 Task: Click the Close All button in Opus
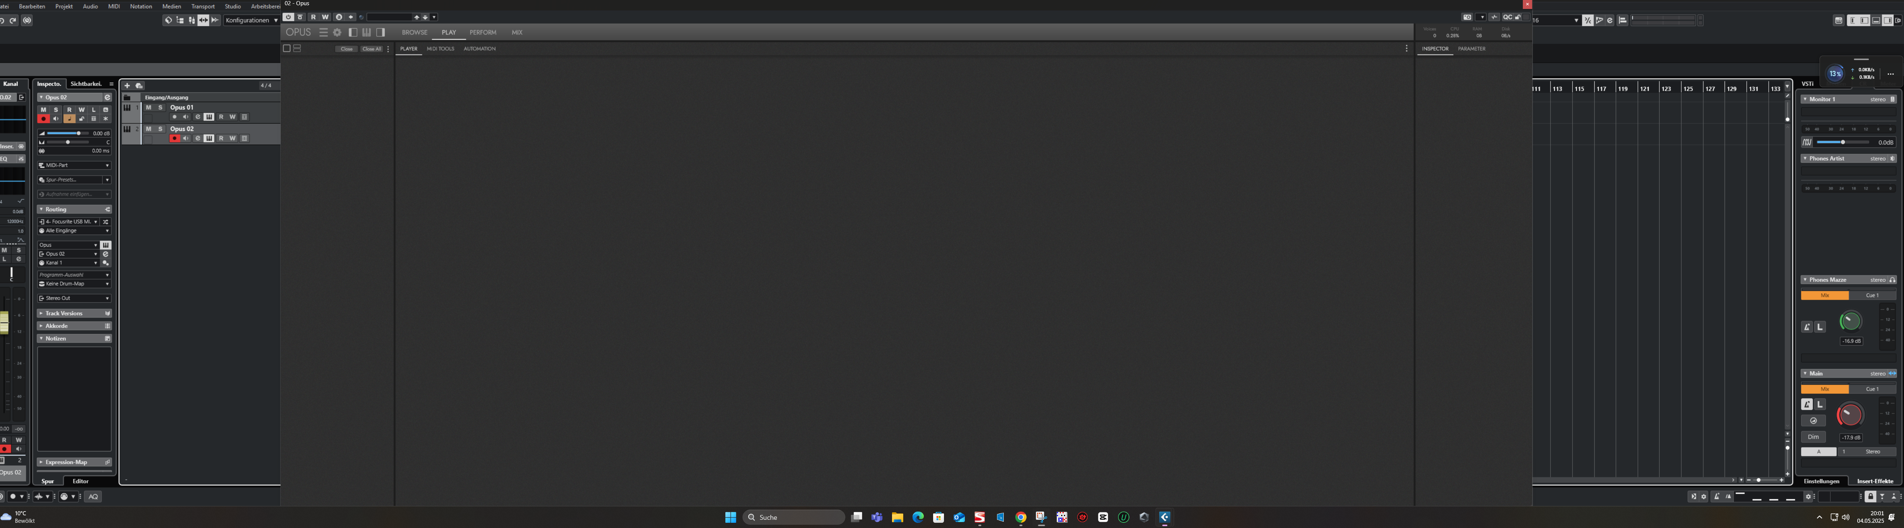coord(372,49)
